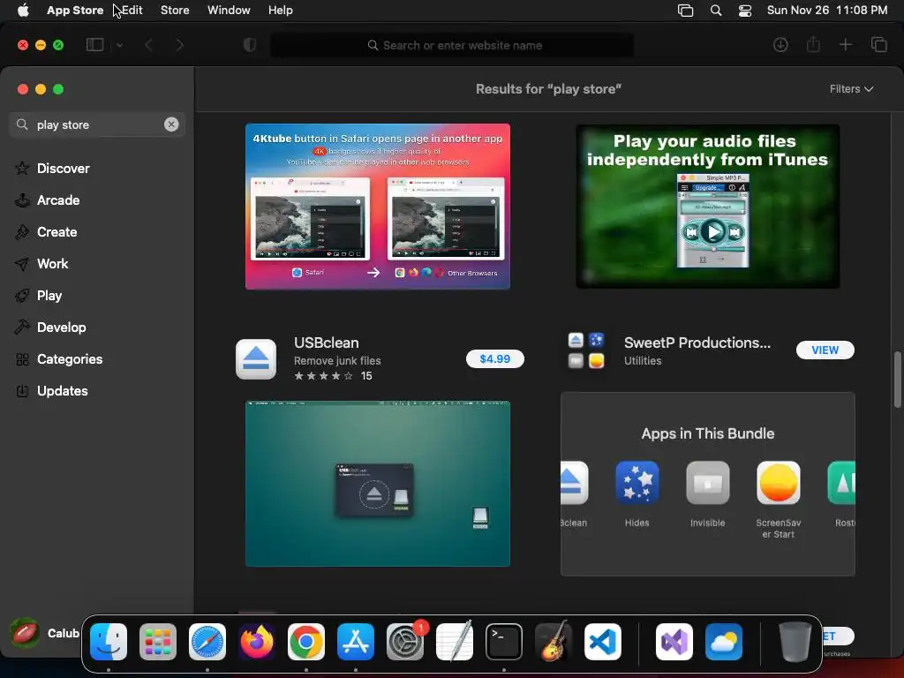The image size is (904, 678).
Task: Open the 4Ktube screenshot preview
Action: point(378,207)
